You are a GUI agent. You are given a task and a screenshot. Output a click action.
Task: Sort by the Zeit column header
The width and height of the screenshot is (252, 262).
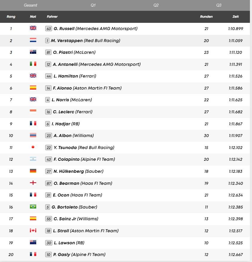click(236, 17)
